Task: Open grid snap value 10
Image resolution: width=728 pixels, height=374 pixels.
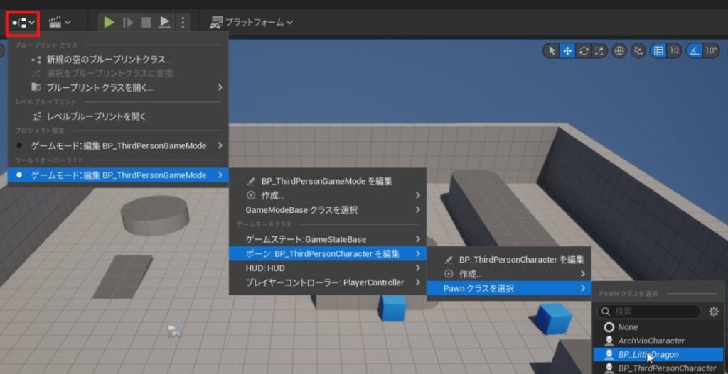Action: pos(674,51)
